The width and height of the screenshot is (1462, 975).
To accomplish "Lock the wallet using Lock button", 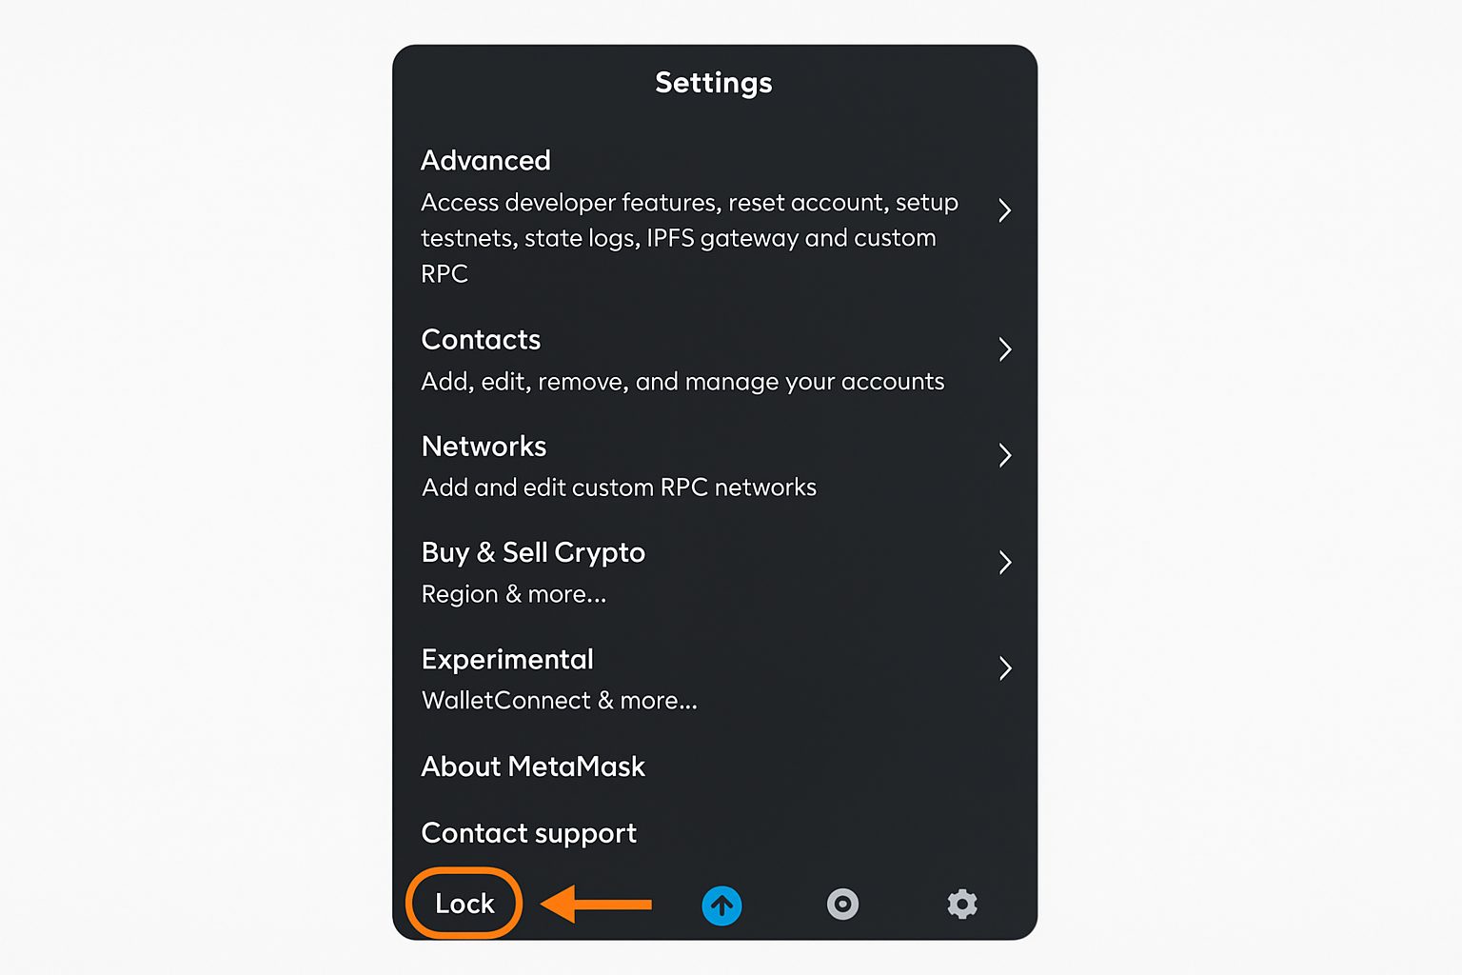I will click(x=464, y=904).
